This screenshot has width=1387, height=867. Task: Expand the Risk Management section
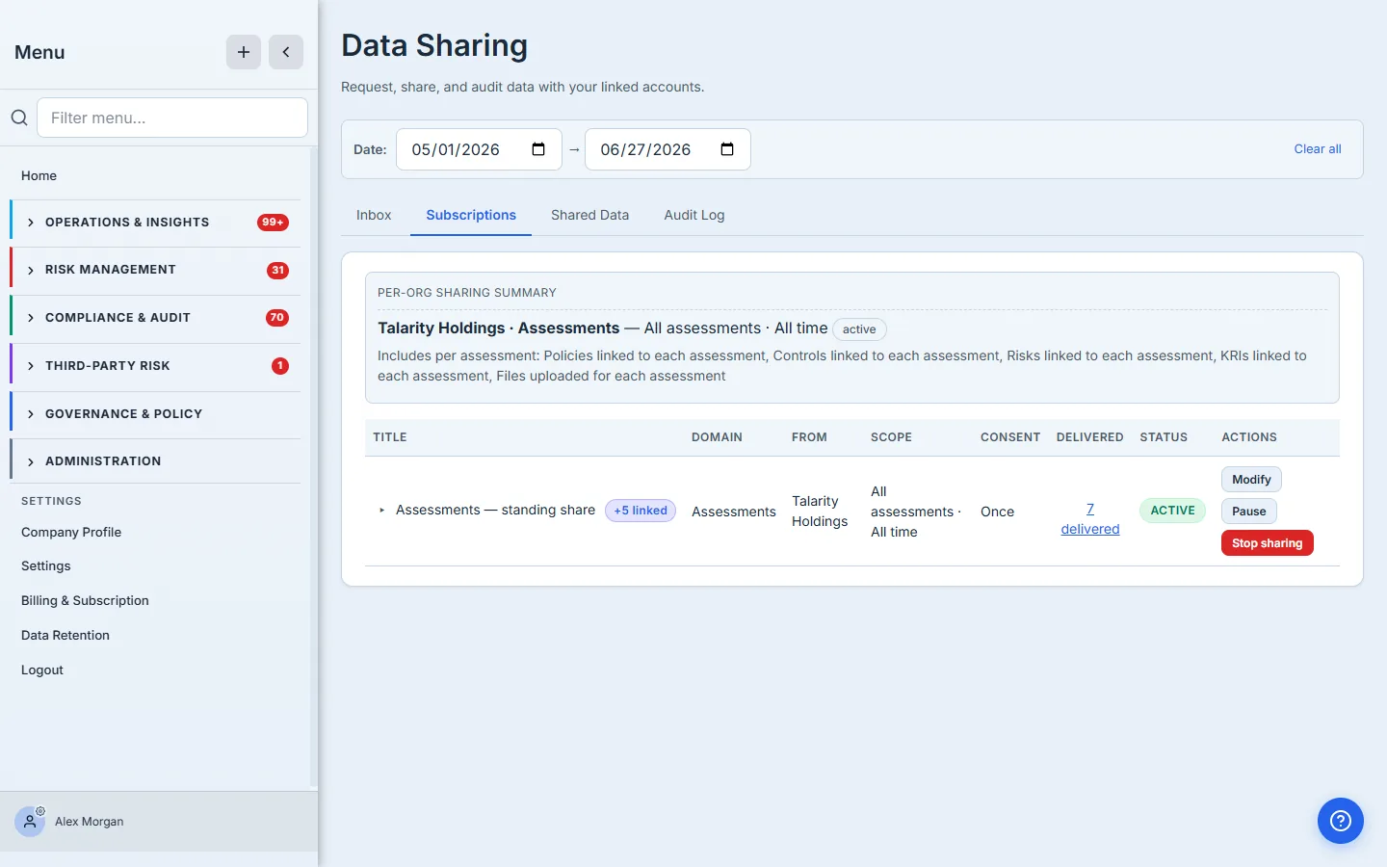[x=156, y=270]
